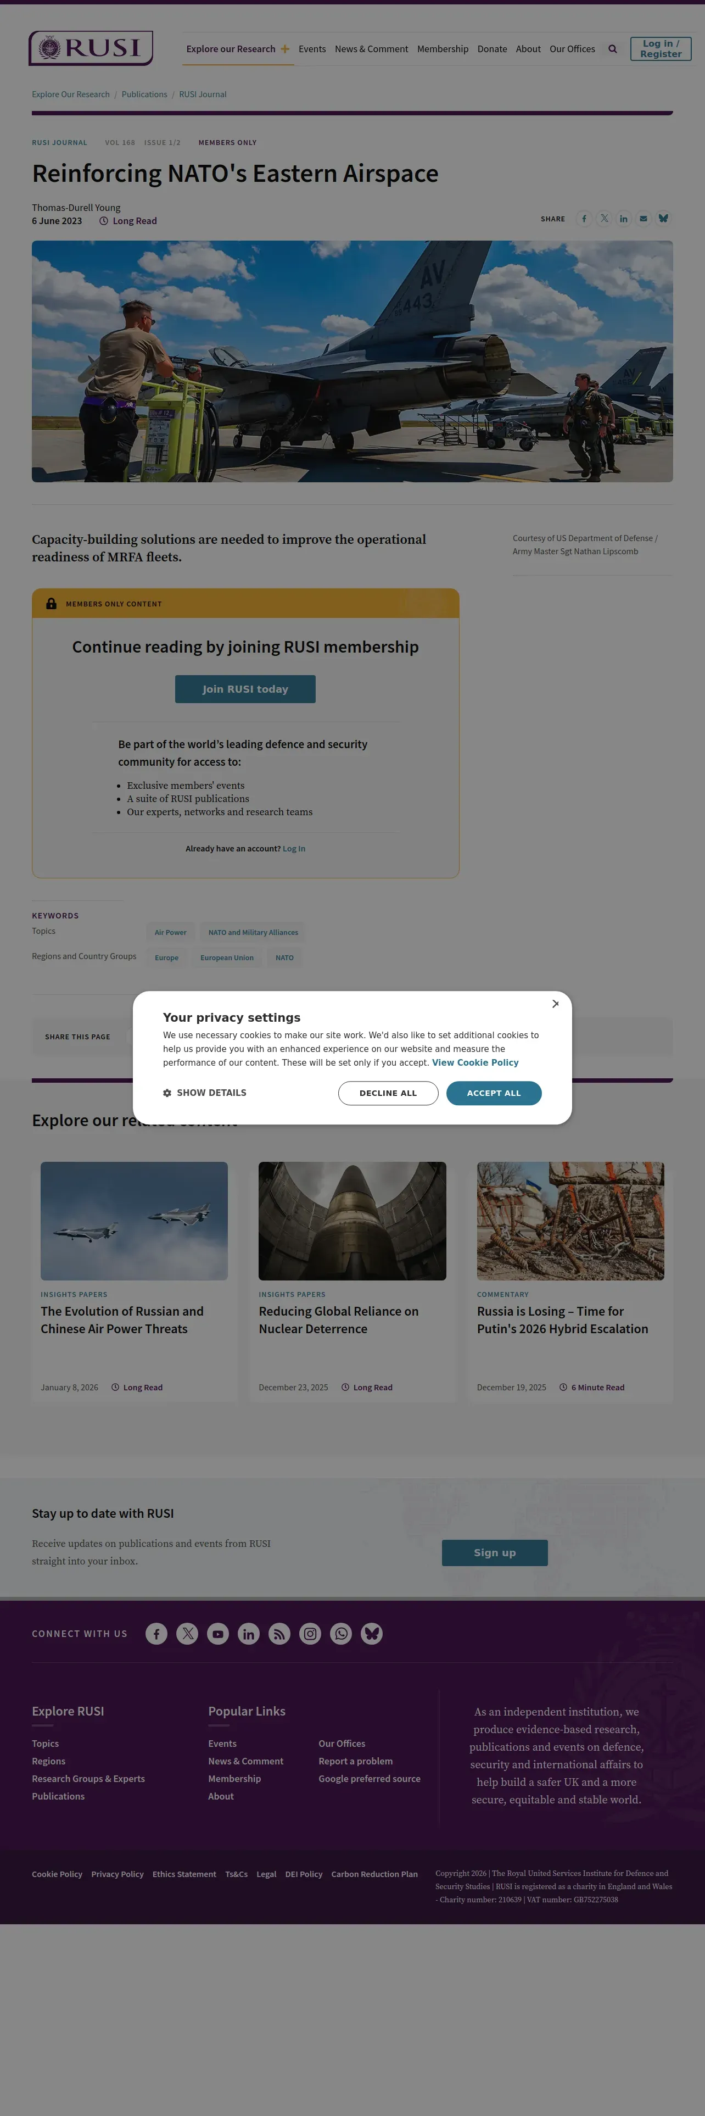
Task: Share article via LinkedIn icon
Action: pos(624,219)
